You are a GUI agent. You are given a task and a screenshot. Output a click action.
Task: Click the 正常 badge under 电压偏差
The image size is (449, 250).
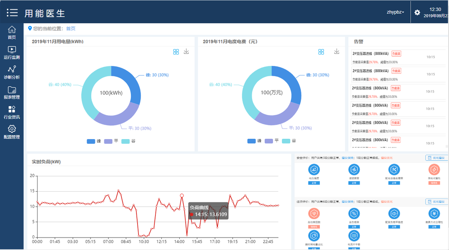(314, 183)
